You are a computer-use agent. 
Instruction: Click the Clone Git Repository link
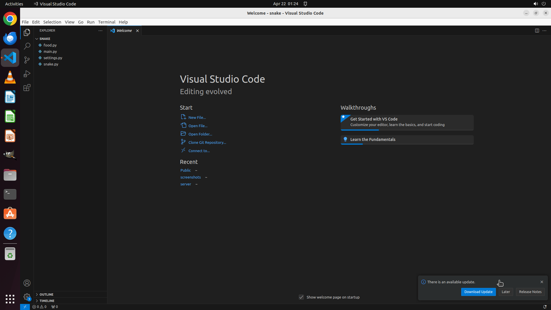tap(207, 142)
